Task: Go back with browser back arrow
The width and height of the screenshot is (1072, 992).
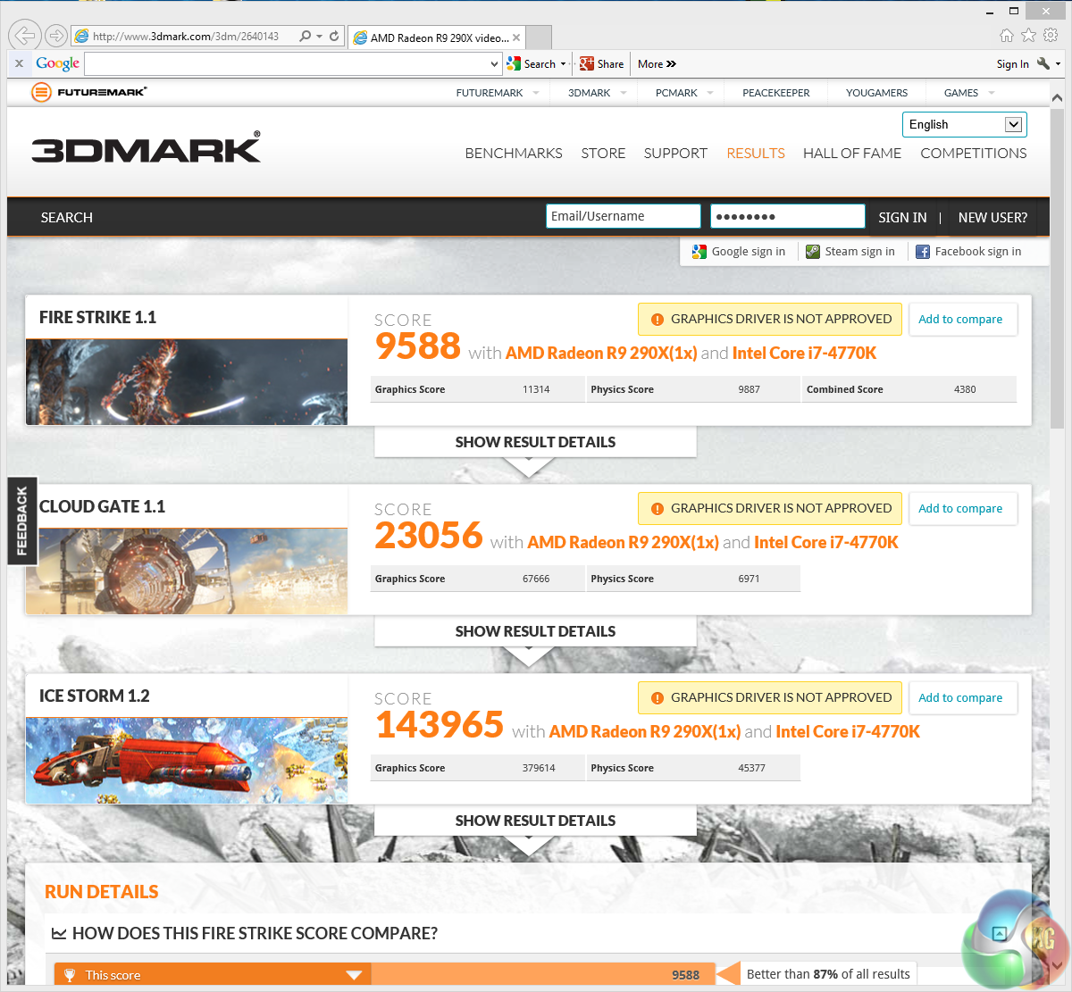Action: (x=25, y=36)
